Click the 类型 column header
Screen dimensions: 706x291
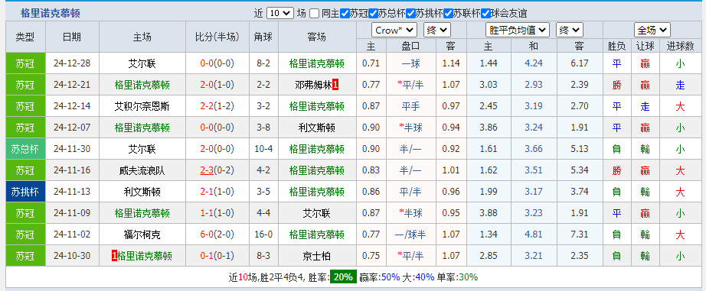(x=26, y=37)
